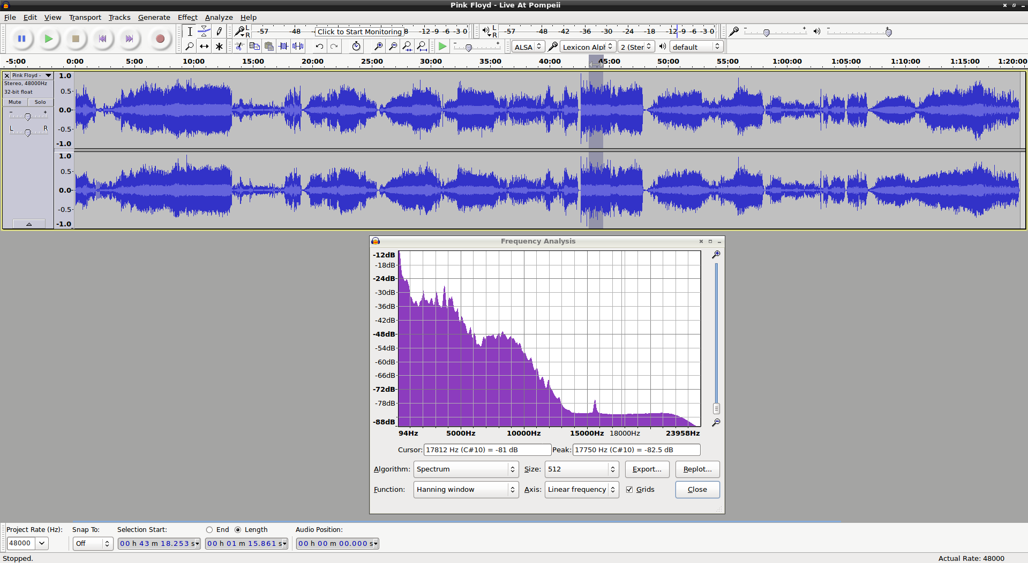This screenshot has height=563, width=1028.
Task: Click Fit Project in window icon
Action: point(422,47)
